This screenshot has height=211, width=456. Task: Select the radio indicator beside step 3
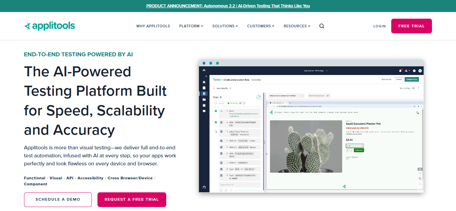click(216, 131)
